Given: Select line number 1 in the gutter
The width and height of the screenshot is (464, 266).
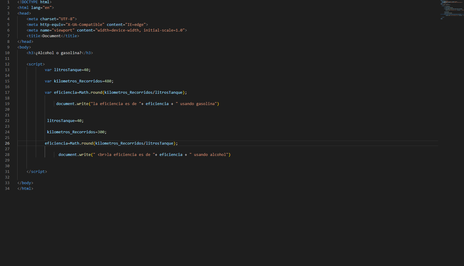Looking at the screenshot, I should click(x=8, y=2).
